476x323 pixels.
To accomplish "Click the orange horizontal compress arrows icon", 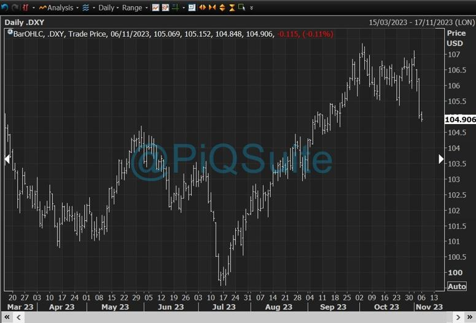I will pyautogui.click(x=212, y=7).
